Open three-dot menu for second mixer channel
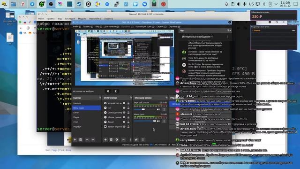This screenshot has height=169, width=300. [164, 121]
